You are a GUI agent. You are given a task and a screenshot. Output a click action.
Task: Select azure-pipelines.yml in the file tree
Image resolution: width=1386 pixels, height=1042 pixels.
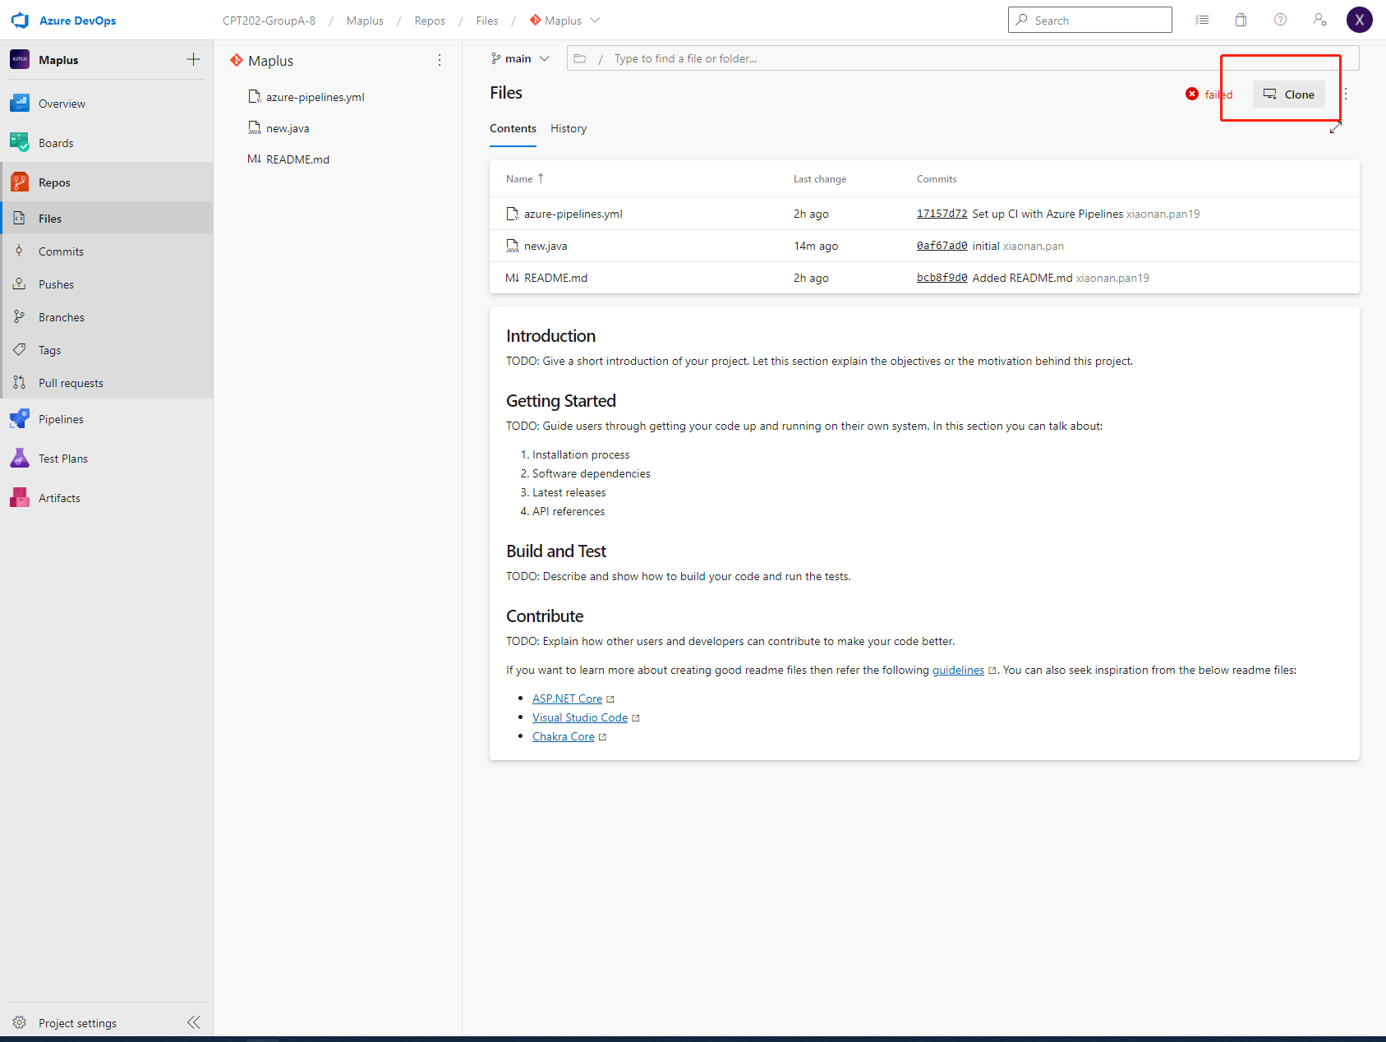[315, 97]
